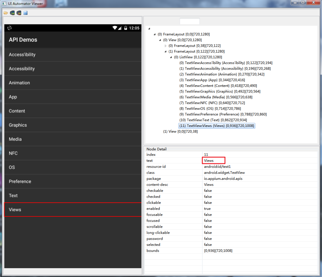Screen dimensions: 322x277
Task: Click Media item in the phone screenshot
Action: click(73, 139)
